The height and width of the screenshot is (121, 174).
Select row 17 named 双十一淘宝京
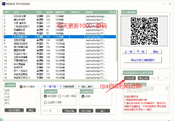tap(60, 71)
